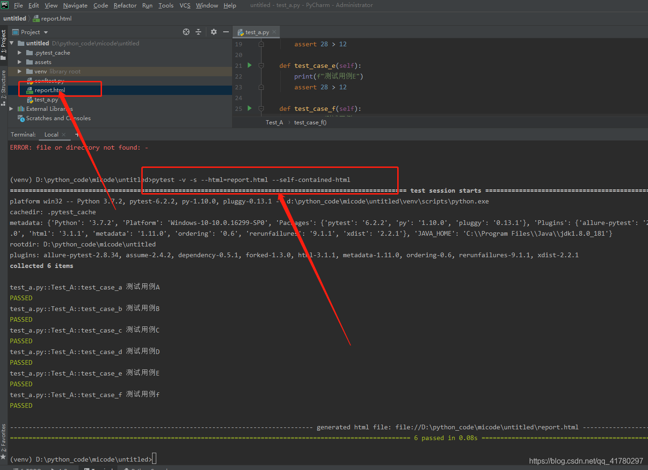Click the .pytest_cache folder icon
The height and width of the screenshot is (470, 648).
(x=29, y=53)
